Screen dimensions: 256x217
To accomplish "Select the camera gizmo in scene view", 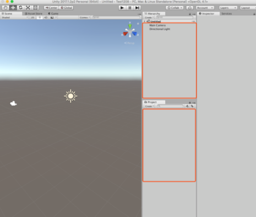I will [13, 103].
